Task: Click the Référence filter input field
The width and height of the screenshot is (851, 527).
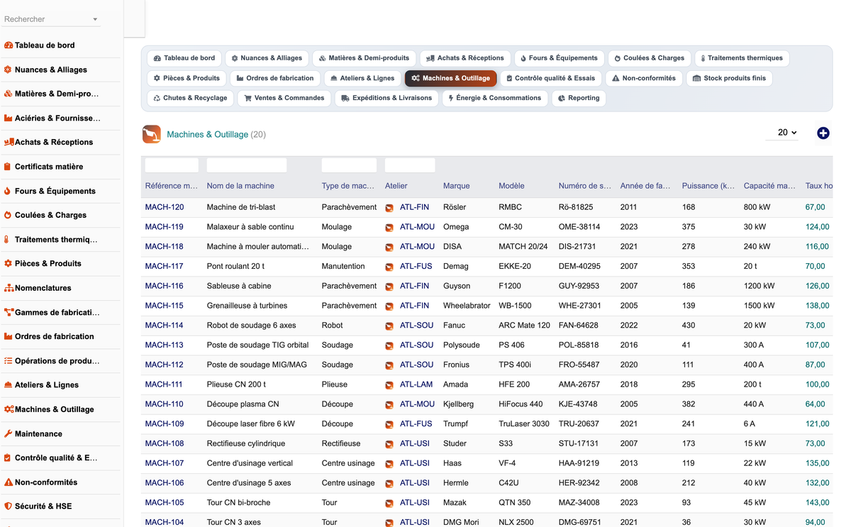Action: tap(172, 165)
